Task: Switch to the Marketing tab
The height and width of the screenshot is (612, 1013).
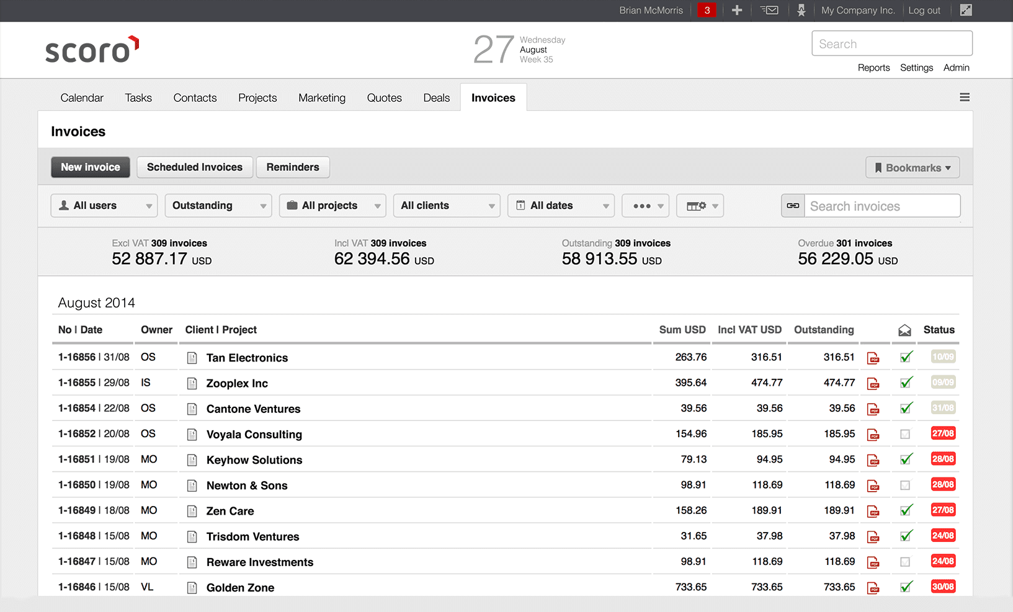Action: pyautogui.click(x=322, y=98)
